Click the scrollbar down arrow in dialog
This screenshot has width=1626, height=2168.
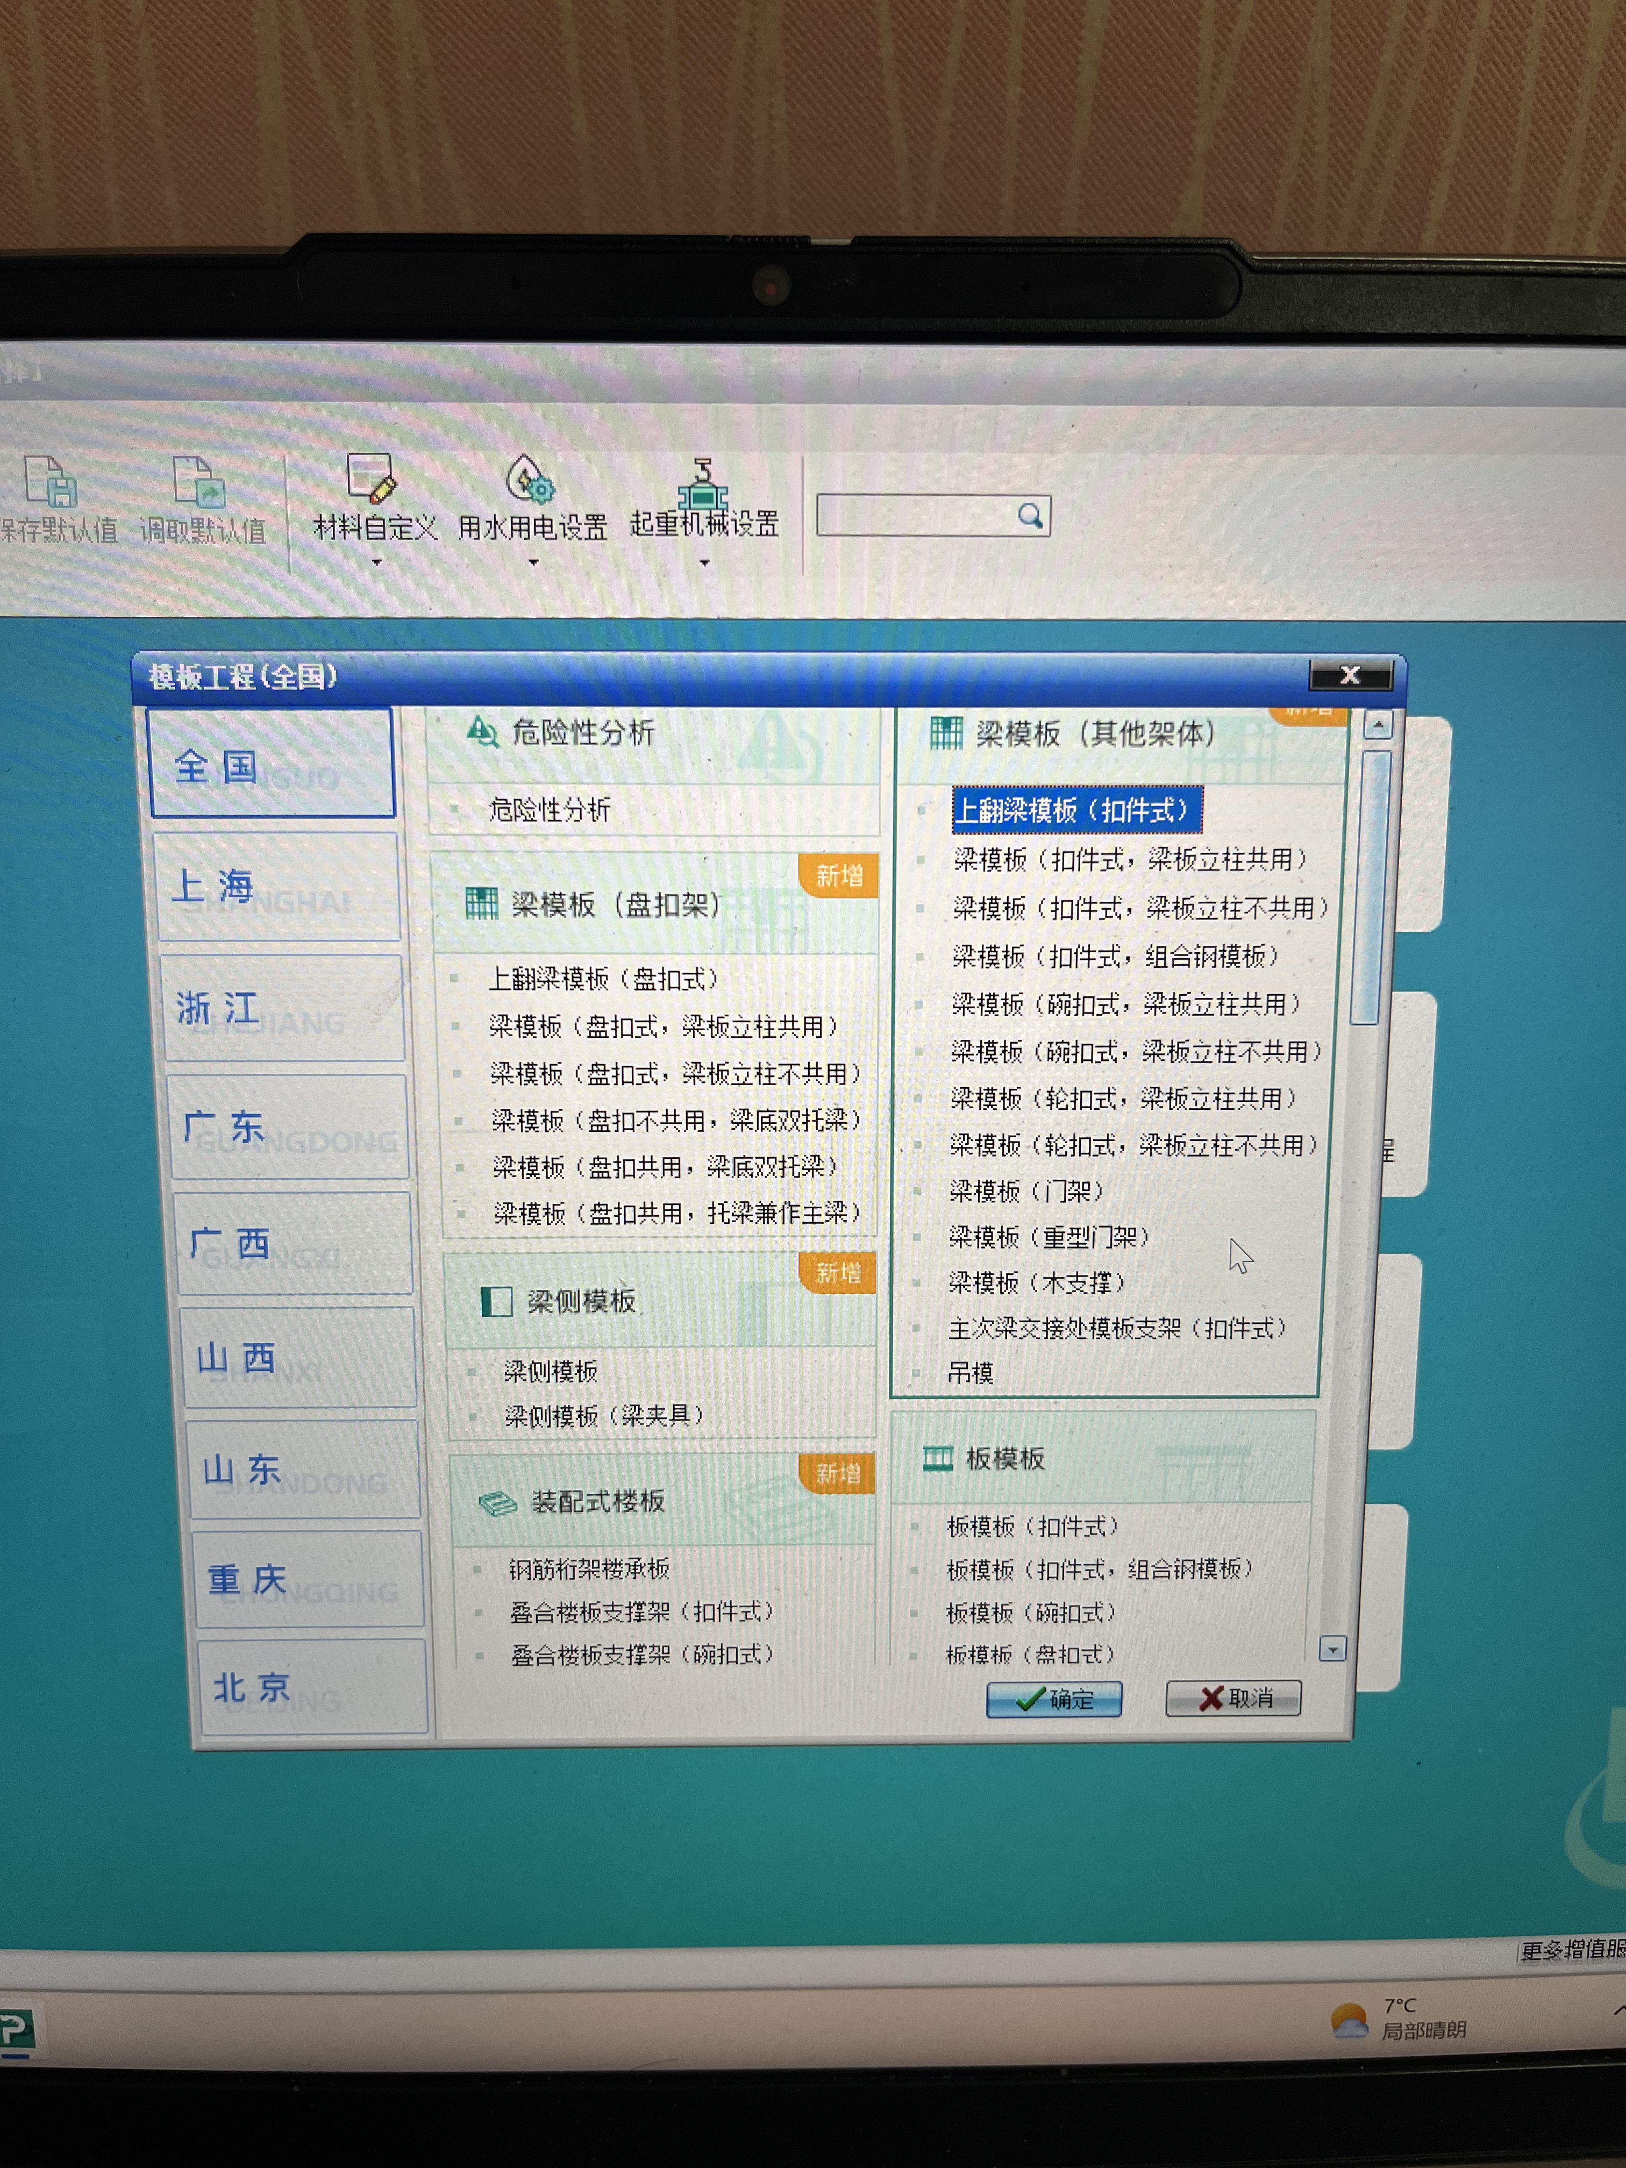pyautogui.click(x=1332, y=1650)
